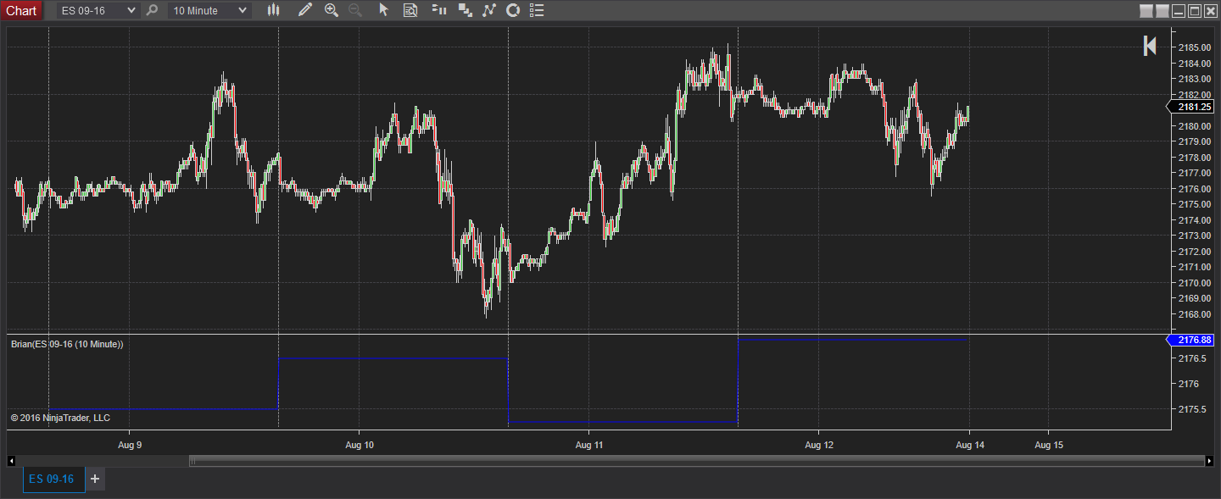
Task: Click the 2168.00 price axis label
Action: pos(1194,314)
